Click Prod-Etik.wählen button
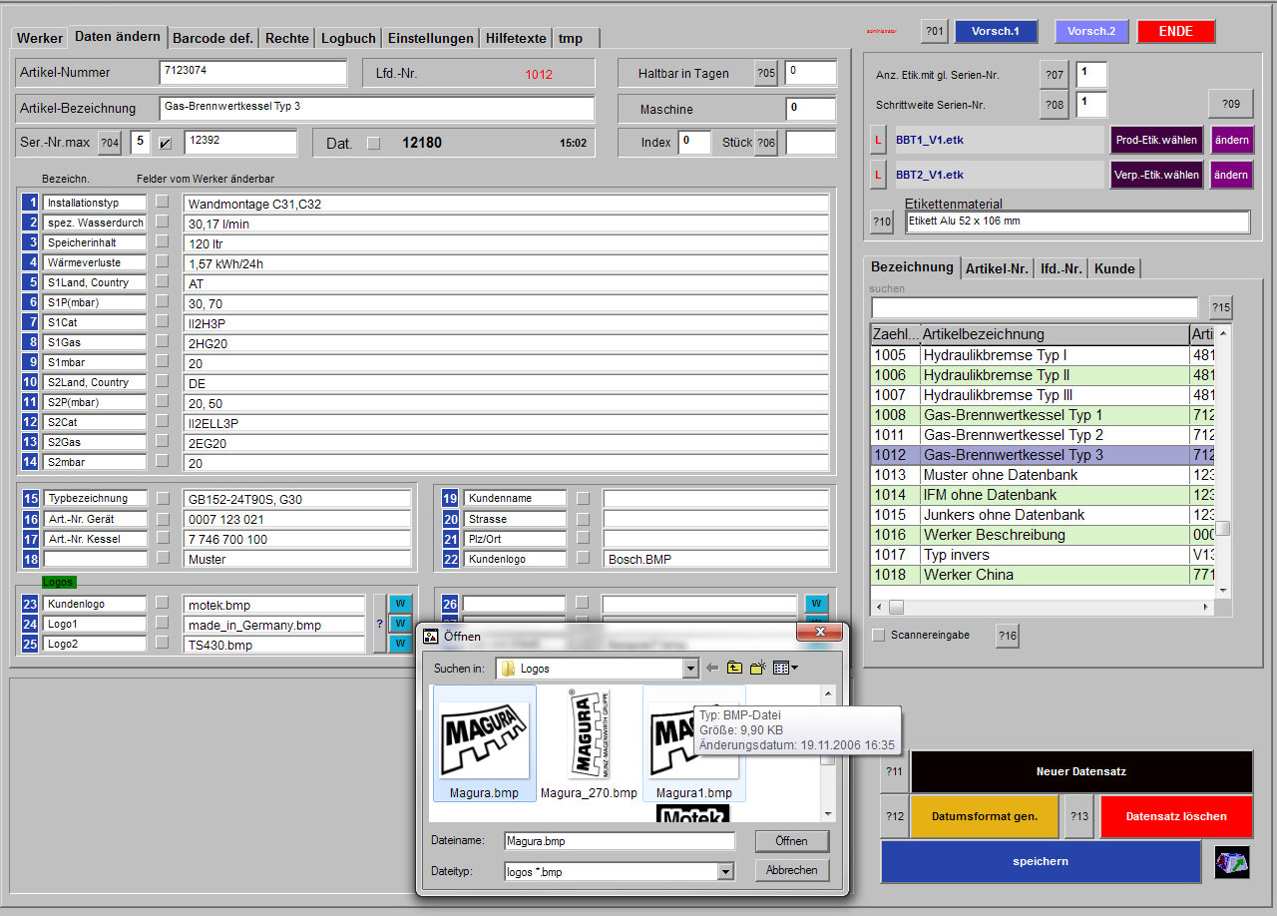The image size is (1277, 916). pos(1156,141)
